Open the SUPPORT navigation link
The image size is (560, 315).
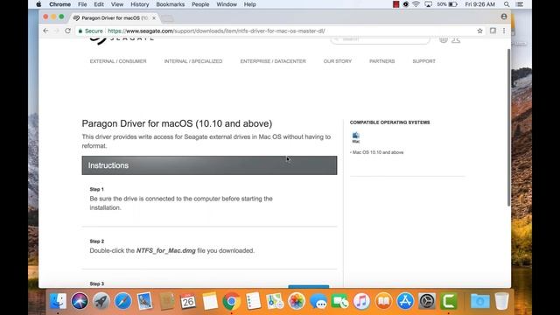point(423,61)
